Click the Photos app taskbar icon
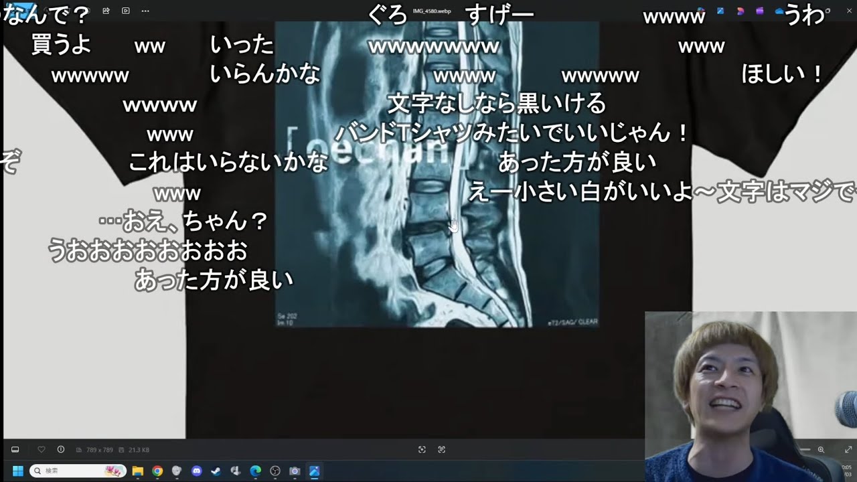This screenshot has width=857, height=482. click(x=314, y=471)
